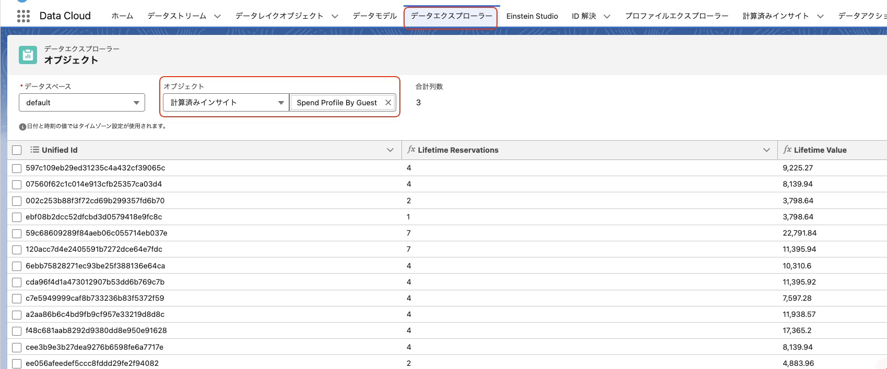The height and width of the screenshot is (369, 887).
Task: Select row 6ebb75828271ec93be25f388136e64ca checkbox
Action: [x=17, y=266]
